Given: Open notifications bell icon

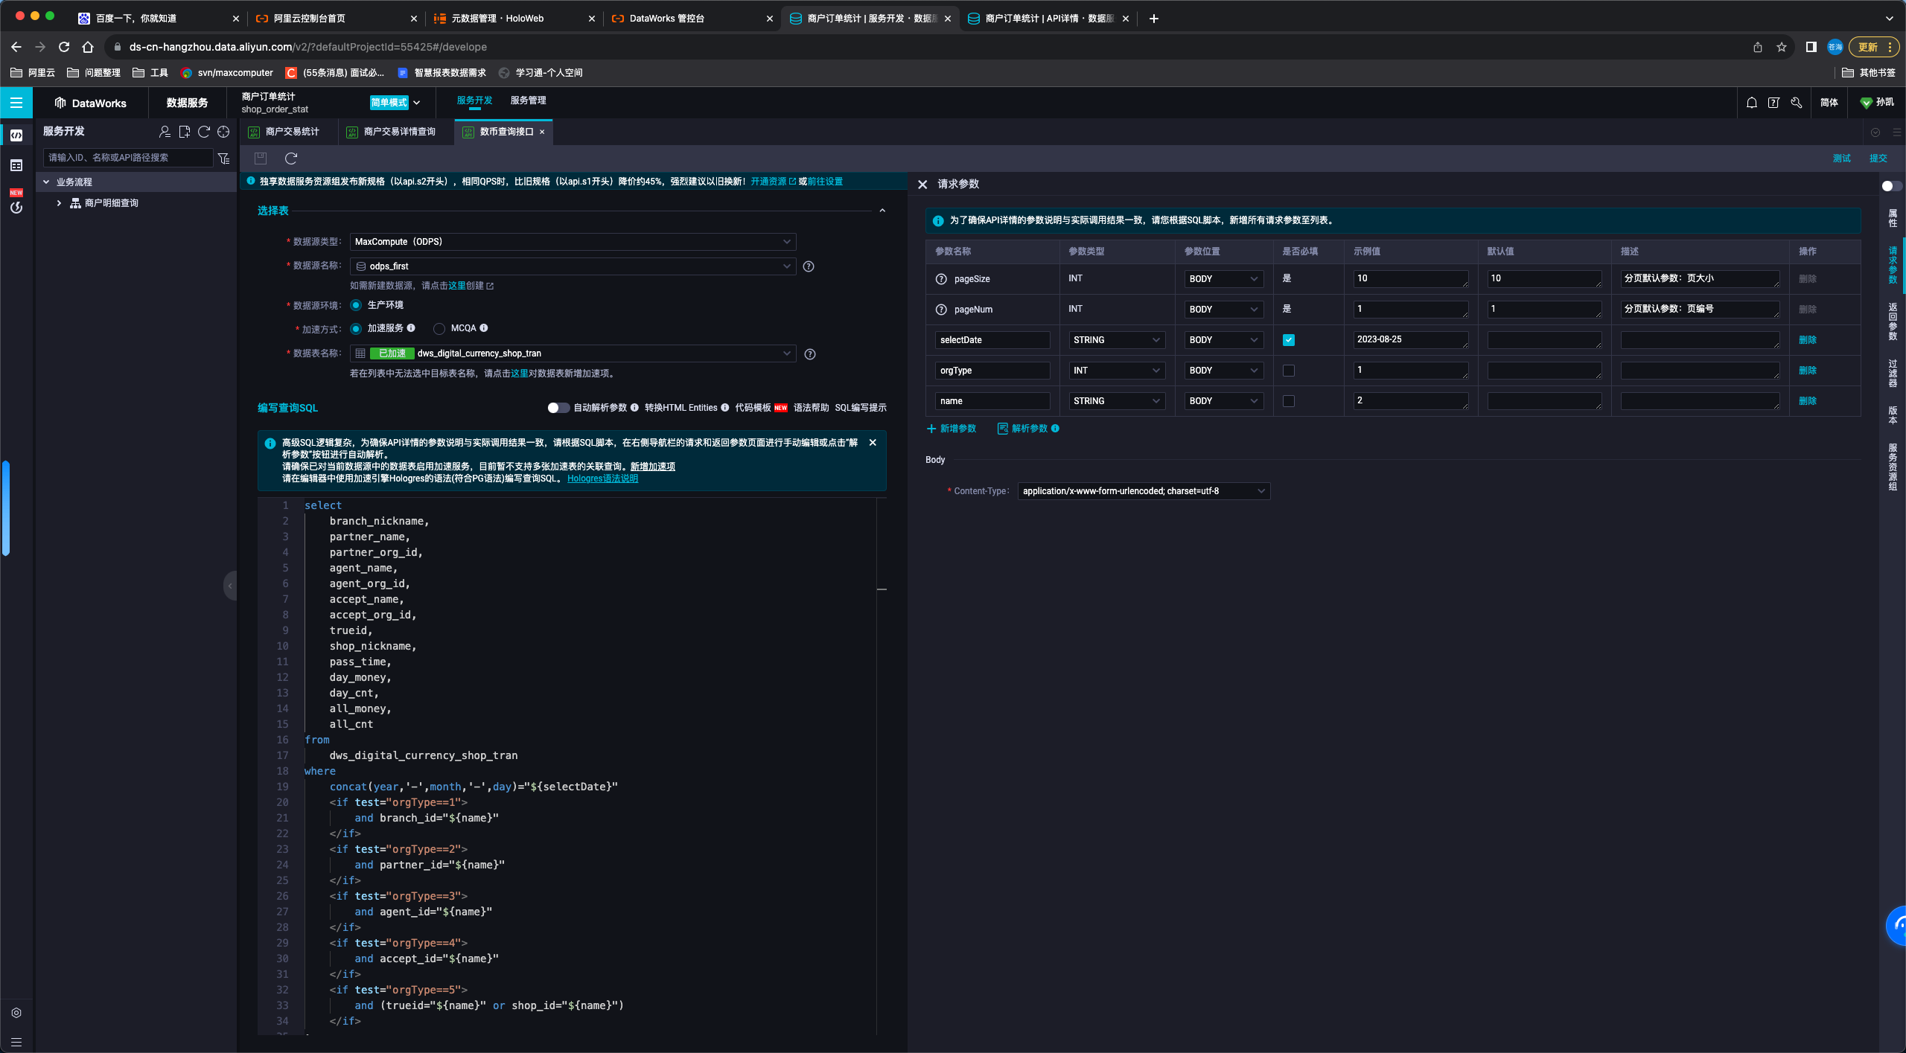Looking at the screenshot, I should (1752, 103).
